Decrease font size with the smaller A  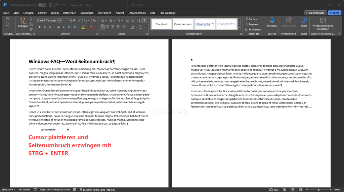tap(79, 20)
